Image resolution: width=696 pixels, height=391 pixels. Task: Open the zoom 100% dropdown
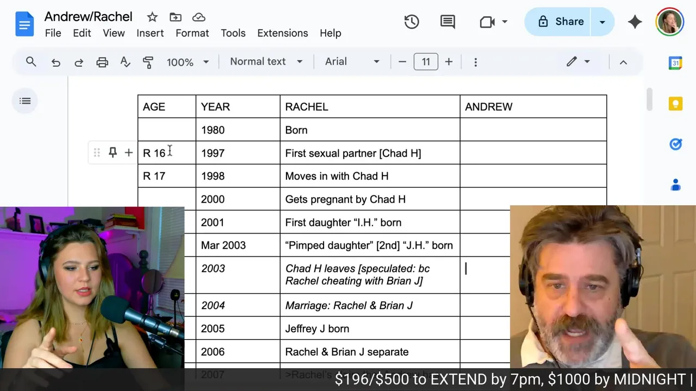point(188,62)
